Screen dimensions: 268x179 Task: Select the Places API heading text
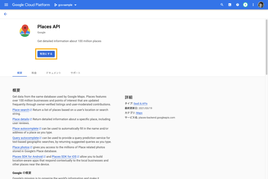(x=49, y=27)
